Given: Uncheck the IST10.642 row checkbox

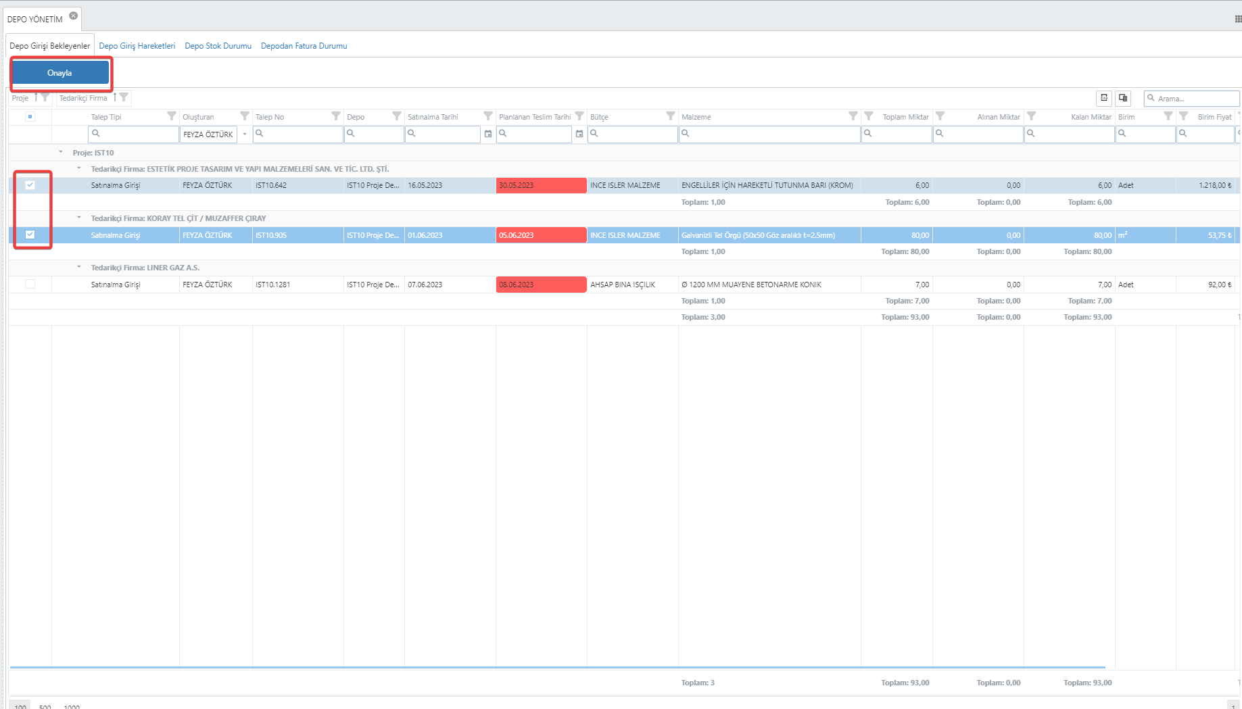Looking at the screenshot, I should (x=30, y=185).
